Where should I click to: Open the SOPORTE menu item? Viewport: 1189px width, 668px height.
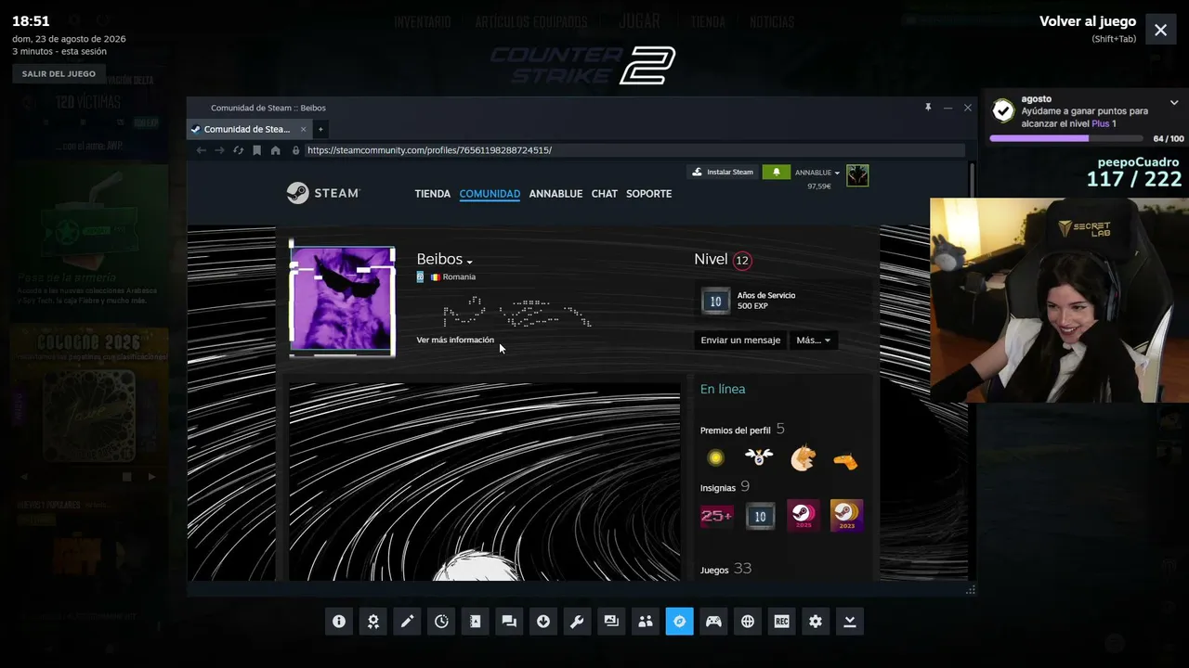pyautogui.click(x=649, y=194)
